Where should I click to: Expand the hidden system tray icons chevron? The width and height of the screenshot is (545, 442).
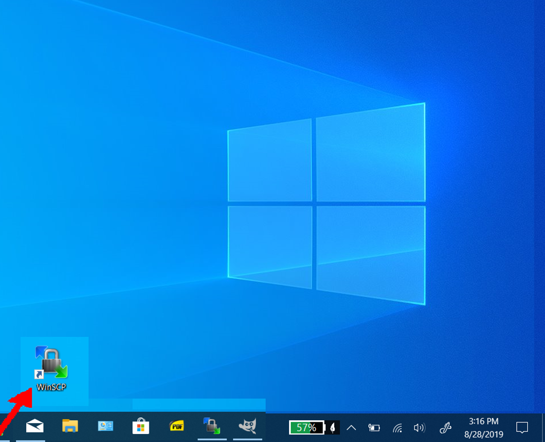tap(351, 428)
